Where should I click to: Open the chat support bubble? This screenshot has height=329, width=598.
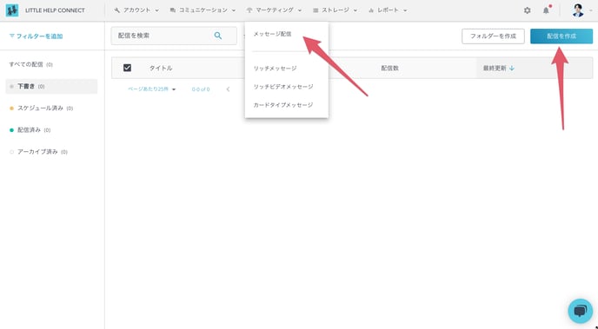click(580, 311)
